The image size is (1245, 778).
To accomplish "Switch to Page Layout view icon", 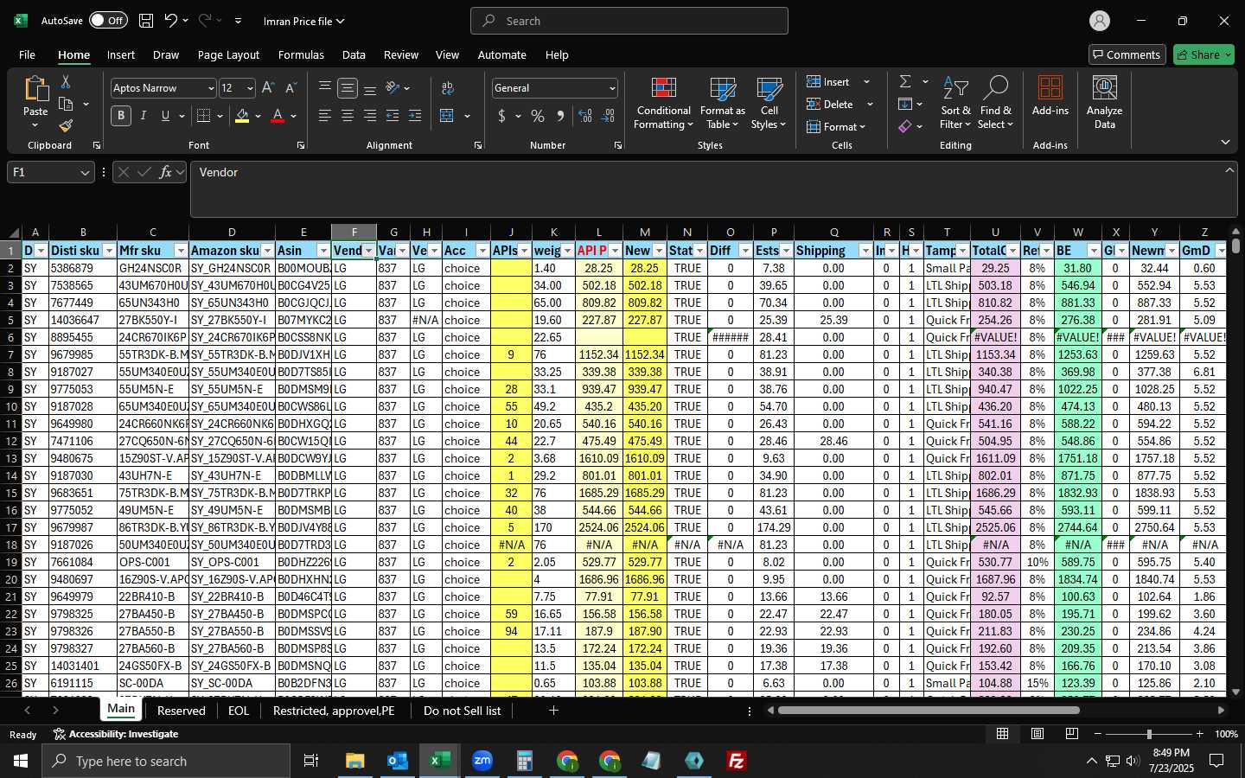I will [x=1037, y=734].
